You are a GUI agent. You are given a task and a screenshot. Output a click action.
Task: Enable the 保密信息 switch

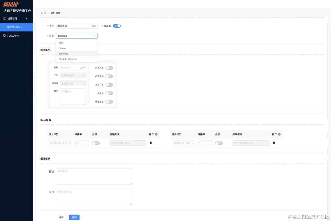[x=109, y=102]
